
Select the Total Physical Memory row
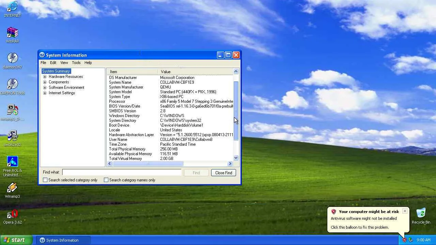(x=170, y=149)
